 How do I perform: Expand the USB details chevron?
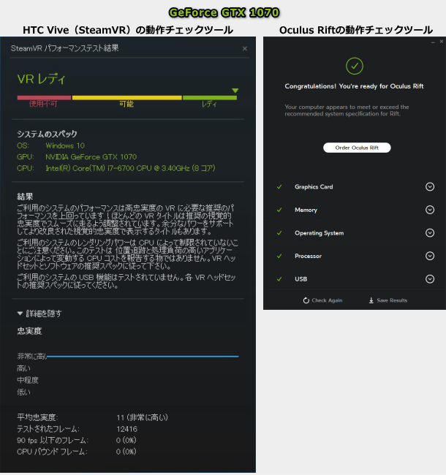[x=430, y=279]
